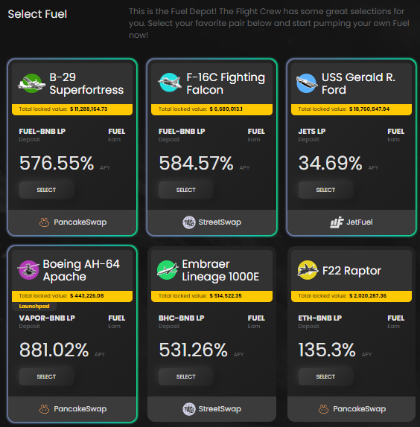Screen dimensions: 420x427
Task: Open PancakeSwap link under Apache card
Action: click(x=73, y=408)
